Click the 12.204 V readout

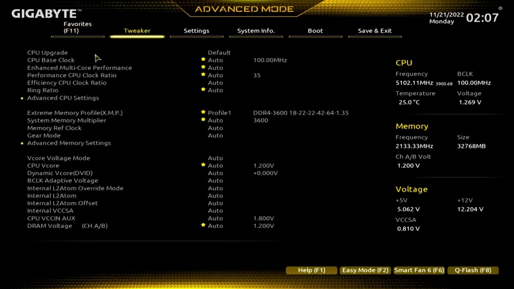click(x=470, y=209)
